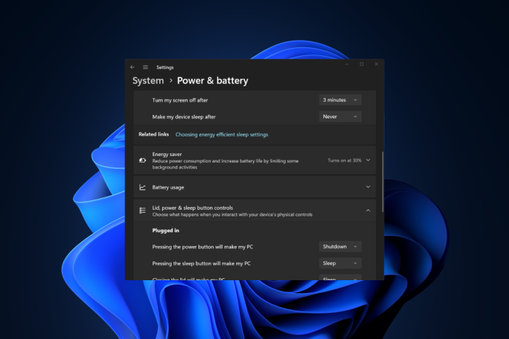Click the 'Make my device sleep after' label
This screenshot has width=509, height=339.
click(x=184, y=117)
